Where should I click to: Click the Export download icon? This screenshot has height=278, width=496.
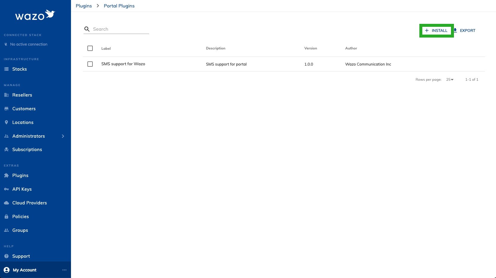point(455,30)
